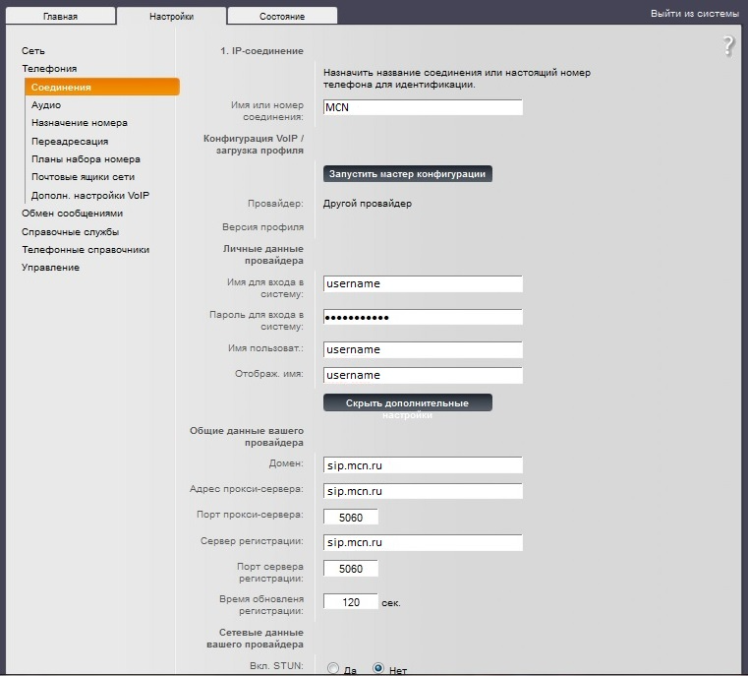Select Да radio for Вкл. STUN
Viewport: 748px width, 676px height.
[333, 668]
